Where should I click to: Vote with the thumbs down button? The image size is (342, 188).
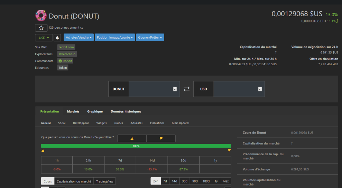161,138
